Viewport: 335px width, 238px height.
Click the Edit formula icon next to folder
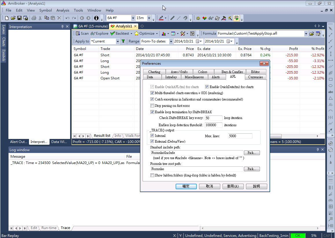point(318,34)
